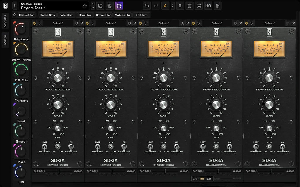Open the Default preset dropdown in slot D
This screenshot has width=300, height=187.
point(111,23)
